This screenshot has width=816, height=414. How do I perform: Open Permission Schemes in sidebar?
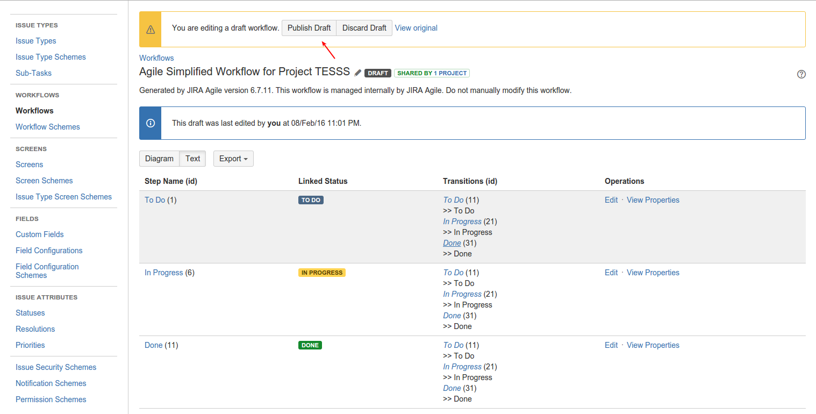click(51, 399)
